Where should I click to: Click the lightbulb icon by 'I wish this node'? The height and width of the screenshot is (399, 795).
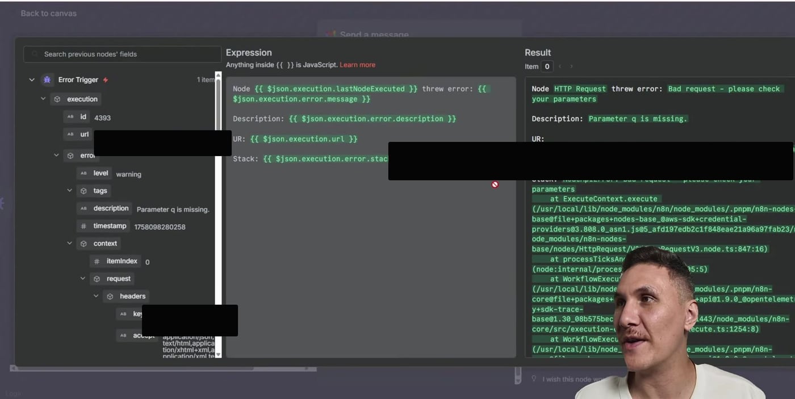(534, 379)
